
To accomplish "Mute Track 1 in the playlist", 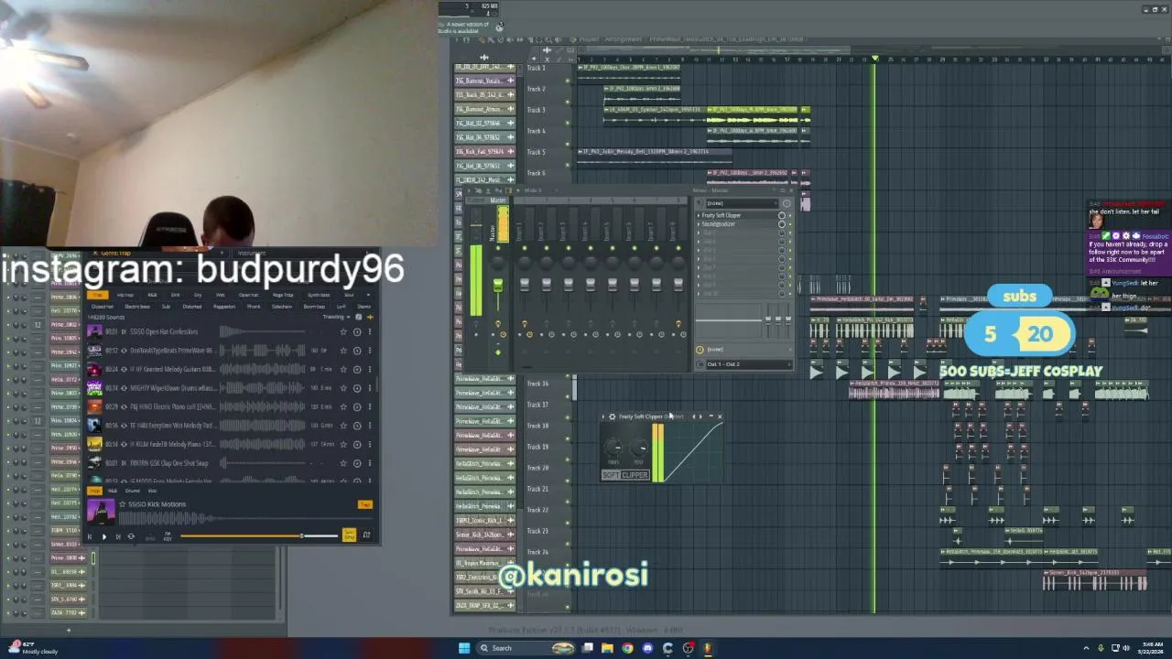I will click(568, 80).
